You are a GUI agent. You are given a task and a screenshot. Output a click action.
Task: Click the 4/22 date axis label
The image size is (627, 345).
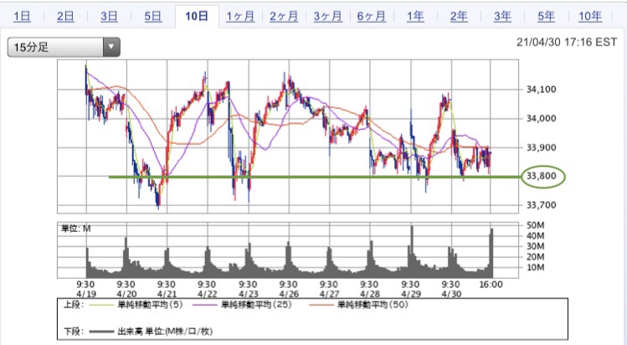208,294
